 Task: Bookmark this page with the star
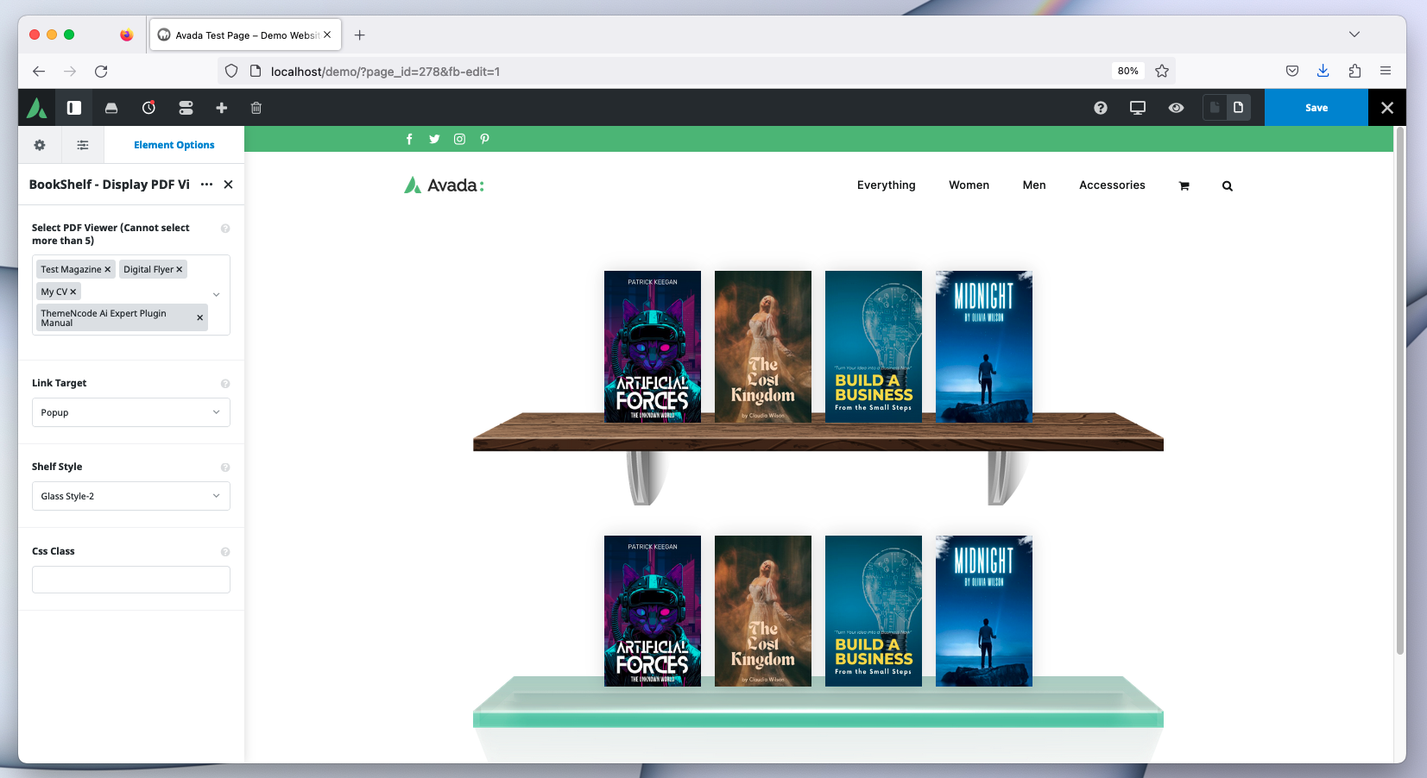(x=1162, y=72)
